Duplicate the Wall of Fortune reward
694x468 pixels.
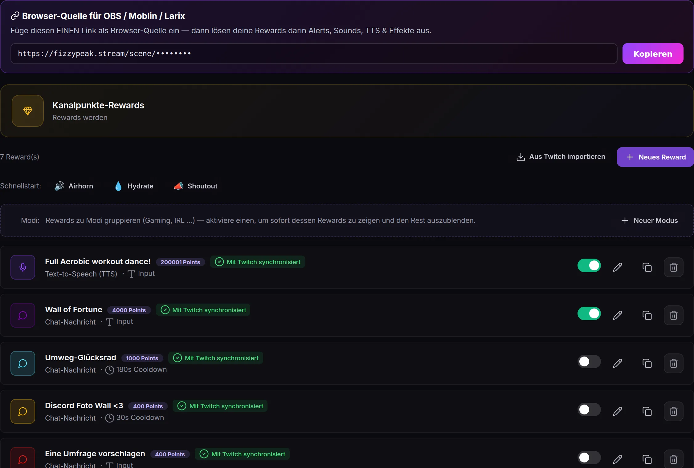[647, 315]
